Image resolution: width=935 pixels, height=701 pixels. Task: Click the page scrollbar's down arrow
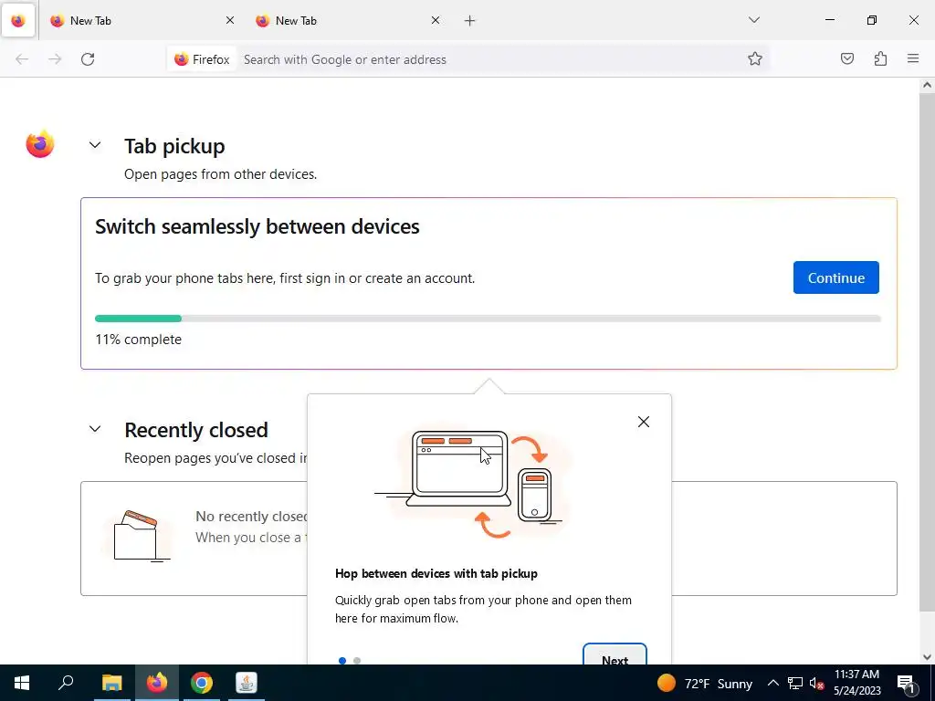tap(927, 657)
